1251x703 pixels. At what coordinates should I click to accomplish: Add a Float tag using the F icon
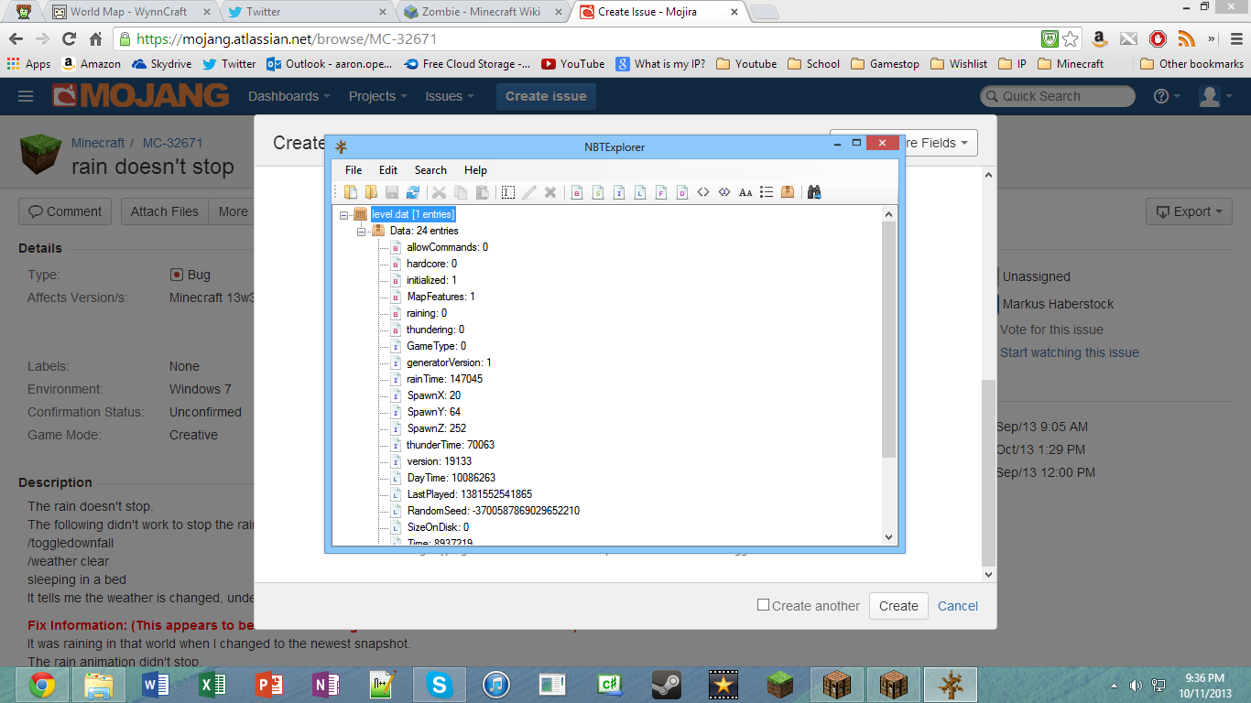[661, 192]
